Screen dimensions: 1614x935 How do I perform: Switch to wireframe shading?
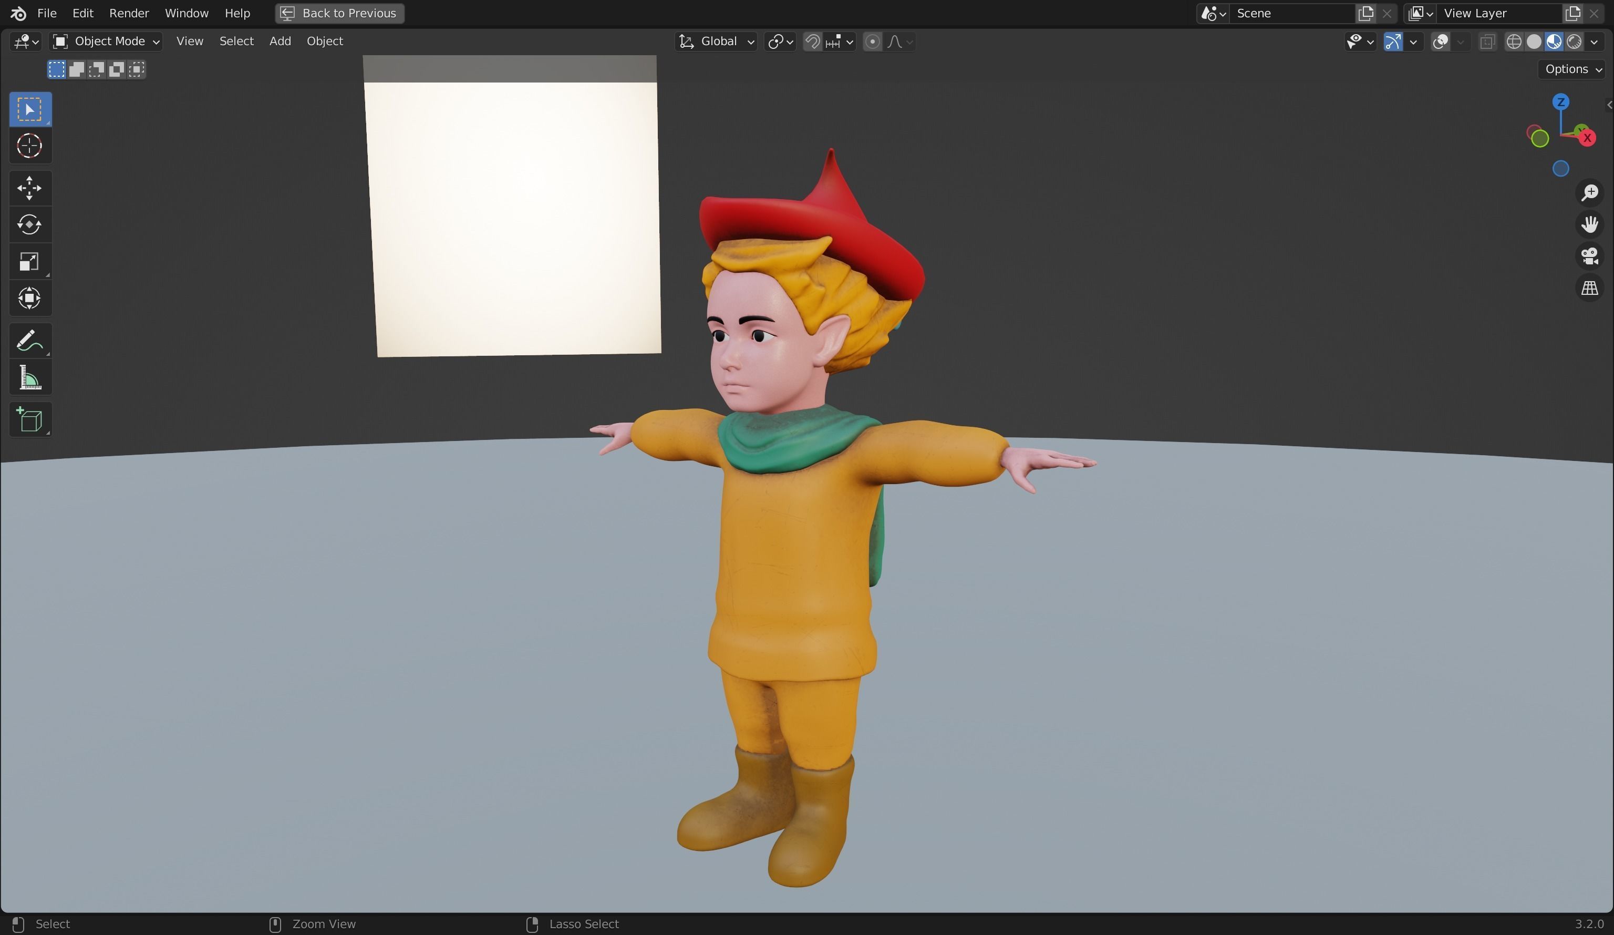pos(1514,42)
